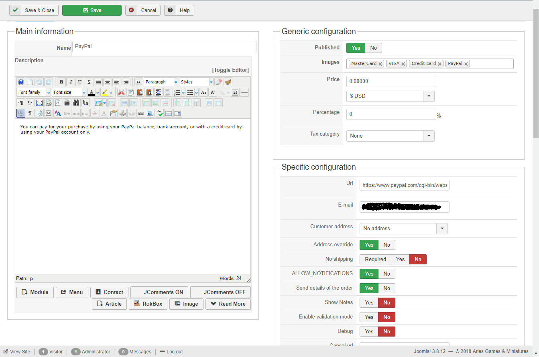Open the Paragraph format dropdown

(x=161, y=82)
